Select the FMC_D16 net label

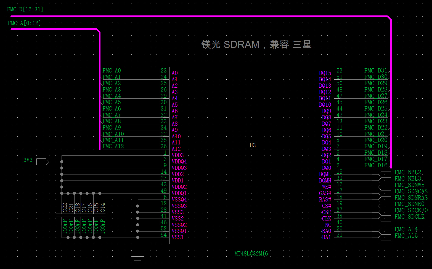376,165
